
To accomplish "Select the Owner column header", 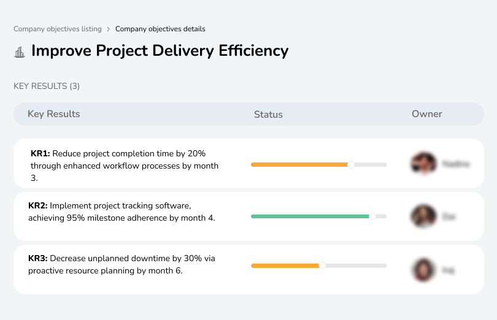I will [426, 114].
